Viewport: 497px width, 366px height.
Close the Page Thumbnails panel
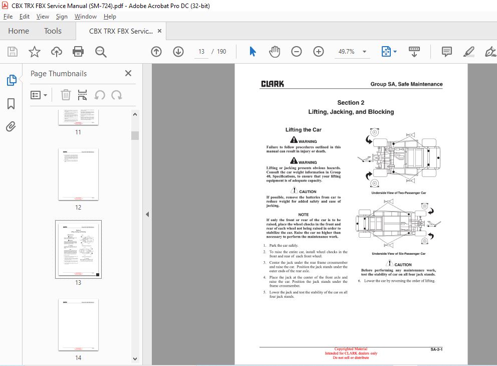click(128, 73)
